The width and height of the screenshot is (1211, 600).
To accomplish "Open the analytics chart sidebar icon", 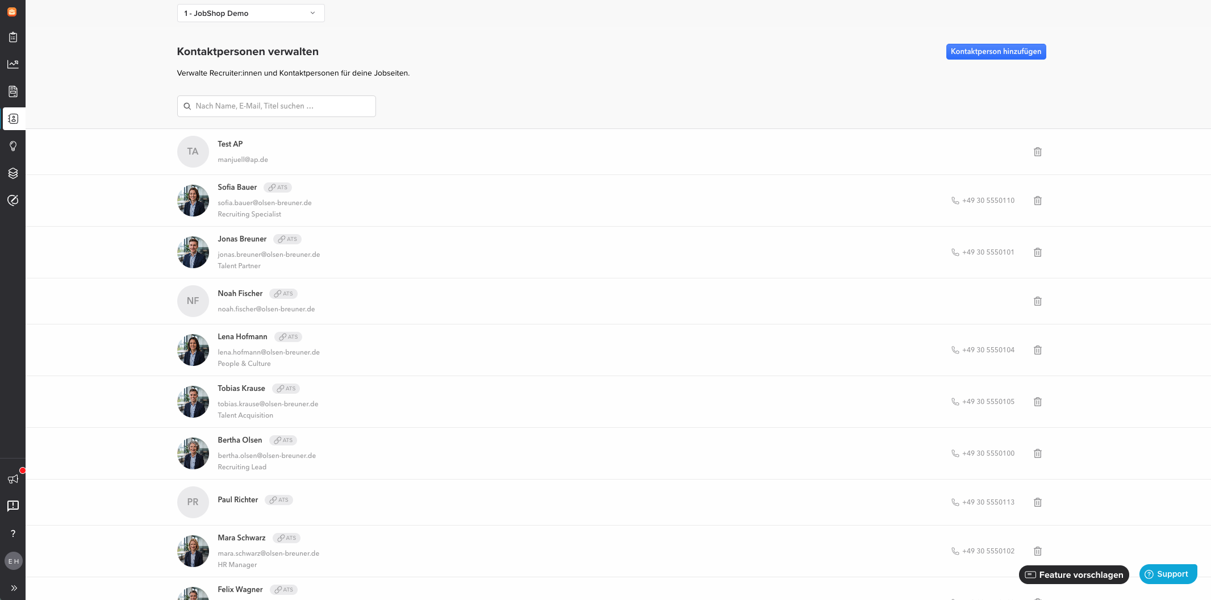I will [x=12, y=64].
